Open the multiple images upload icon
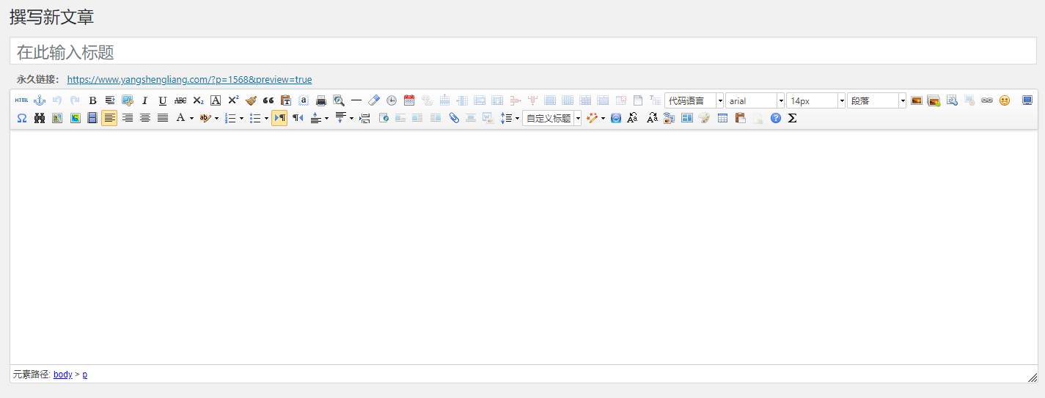This screenshot has height=398, width=1045. click(x=934, y=100)
